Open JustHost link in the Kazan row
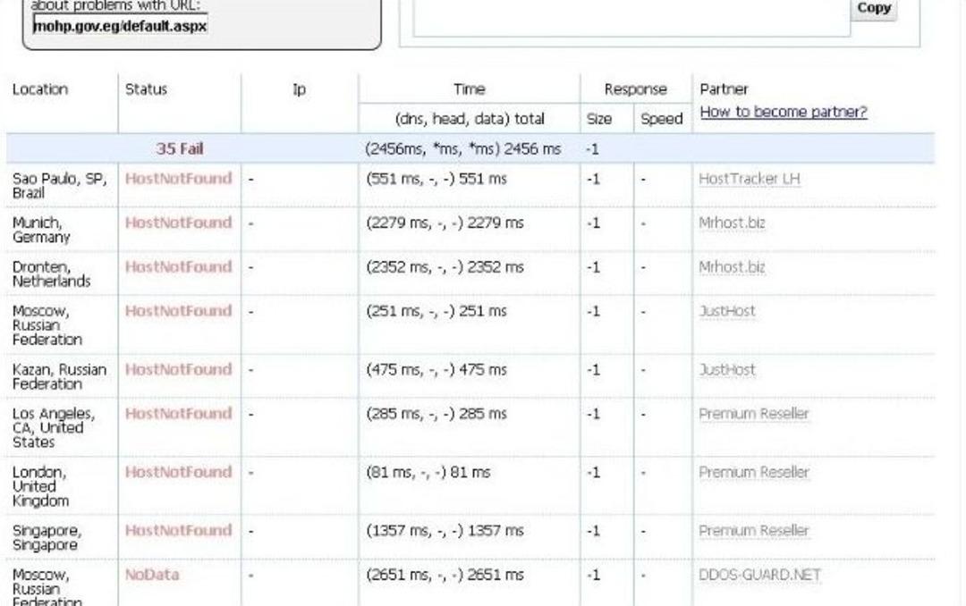The width and height of the screenshot is (966, 606). coord(726,370)
